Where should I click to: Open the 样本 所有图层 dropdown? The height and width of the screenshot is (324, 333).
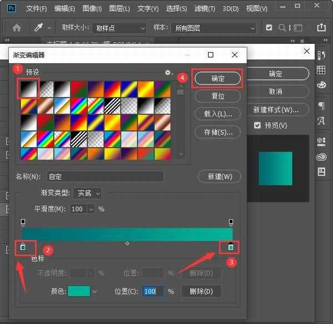(215, 28)
